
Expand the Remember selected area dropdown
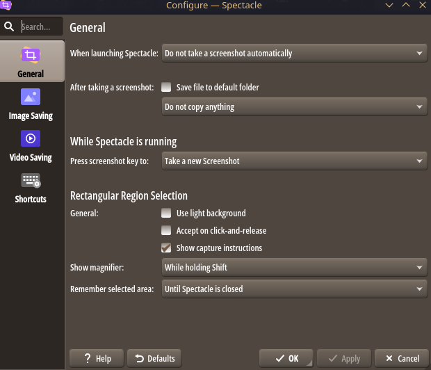294,289
